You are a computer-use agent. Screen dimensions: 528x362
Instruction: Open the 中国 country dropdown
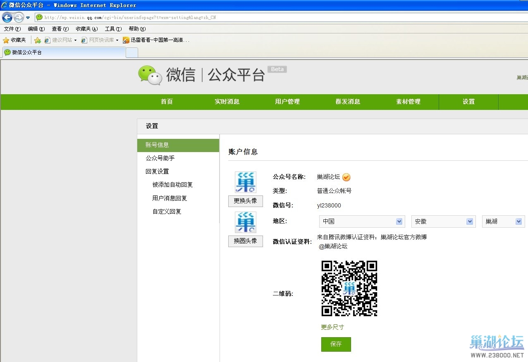click(362, 221)
